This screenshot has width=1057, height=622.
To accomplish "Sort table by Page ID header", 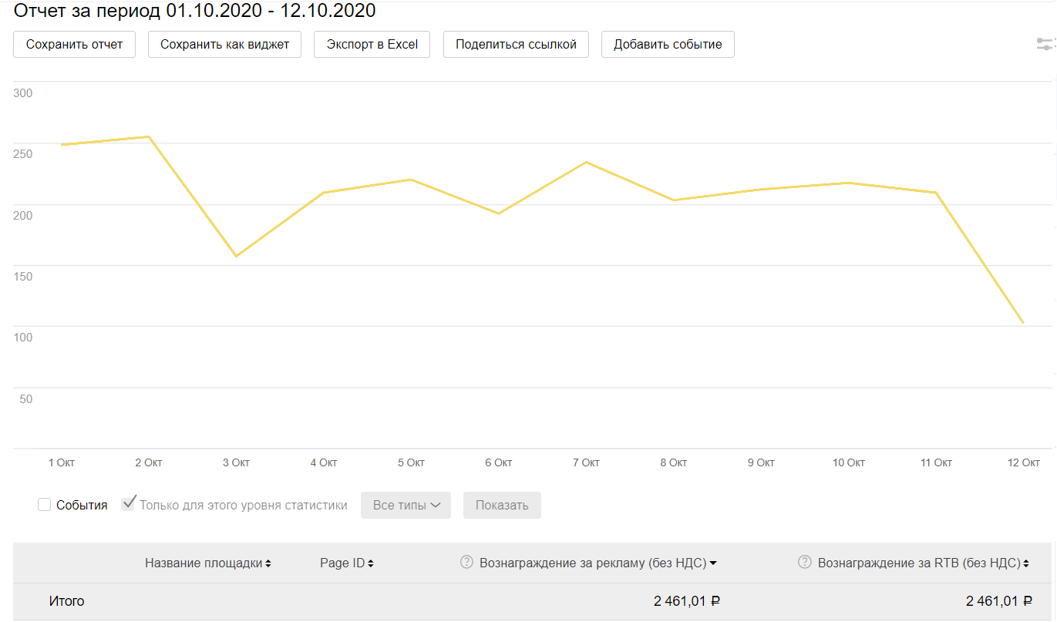I will coord(342,563).
